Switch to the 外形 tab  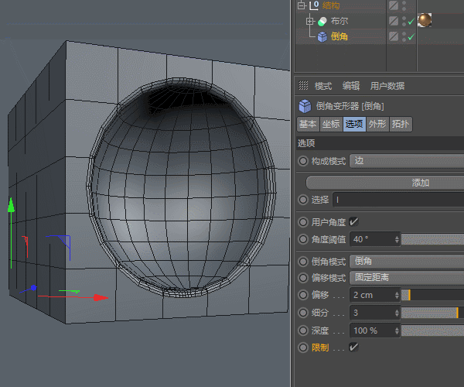[x=377, y=124]
